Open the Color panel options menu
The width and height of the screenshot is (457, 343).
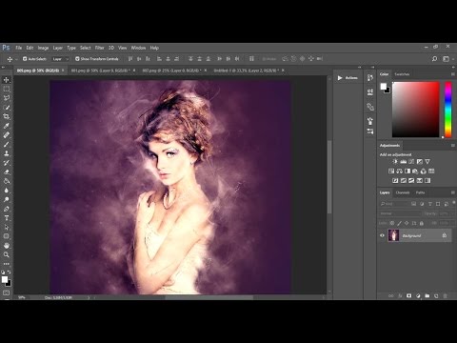coord(453,74)
